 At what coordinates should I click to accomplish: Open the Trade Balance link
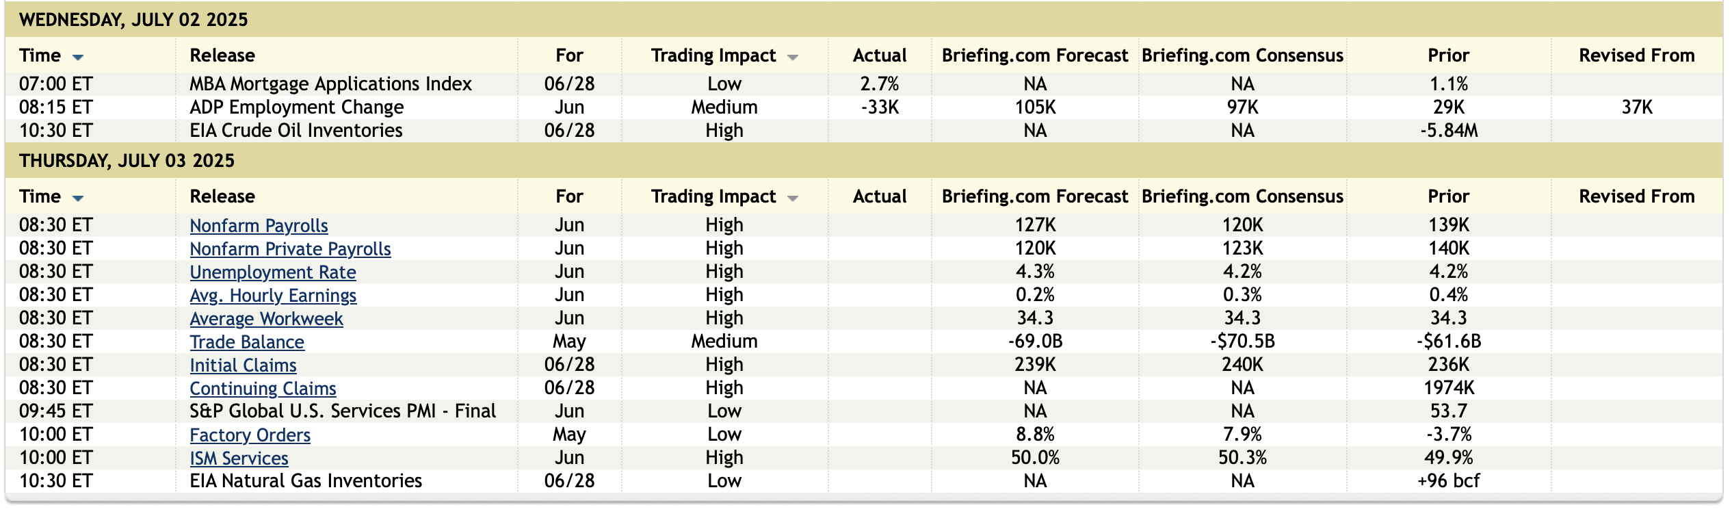247,342
